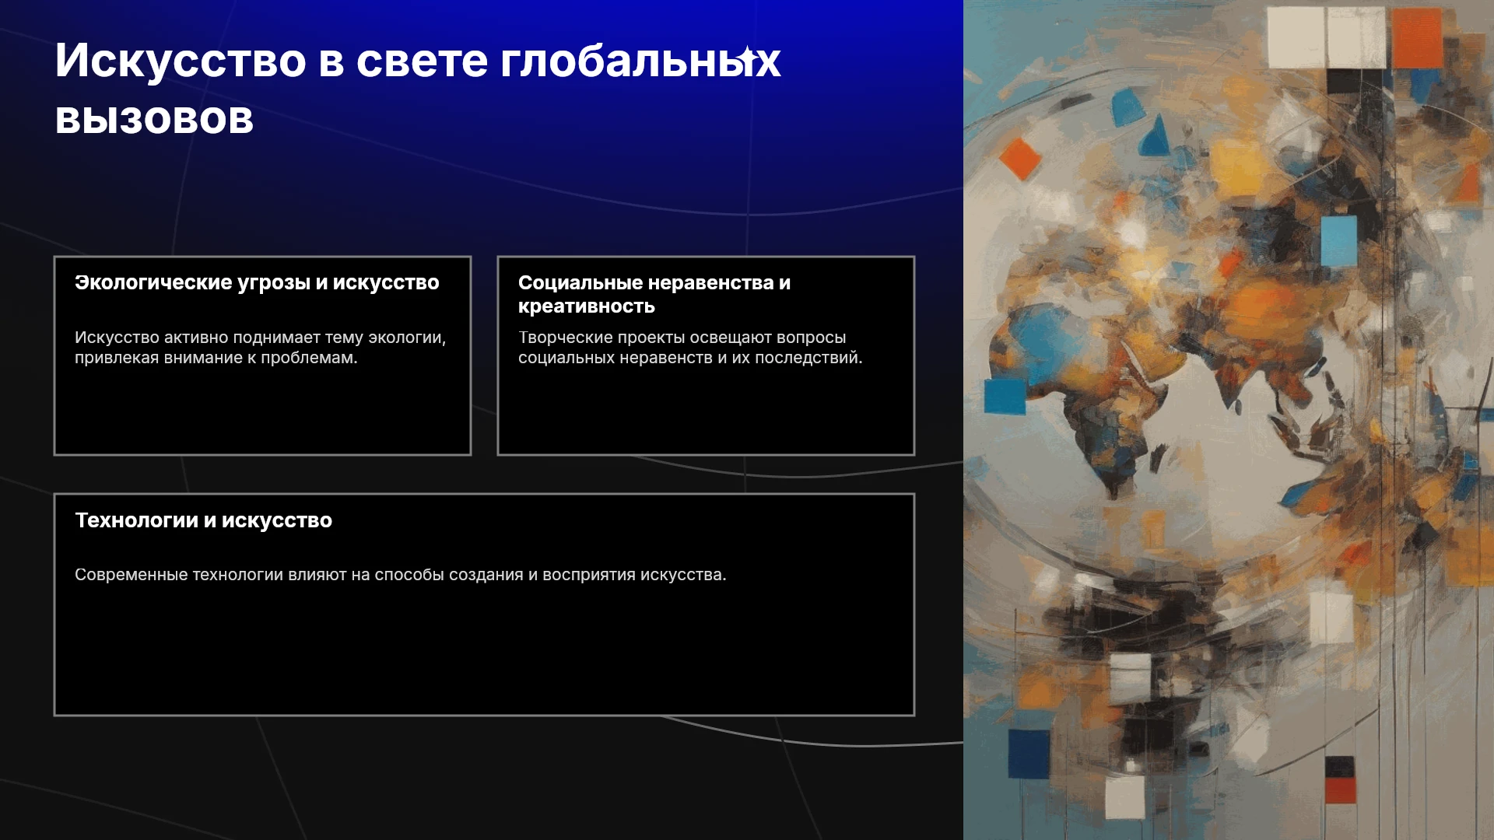Click the text 'Творческие проекты освещают вопросы'
The width and height of the screenshot is (1494, 840).
click(x=682, y=338)
